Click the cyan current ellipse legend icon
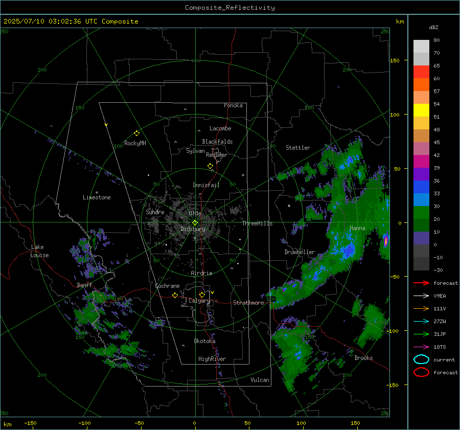The height and width of the screenshot is (430, 460). click(421, 359)
